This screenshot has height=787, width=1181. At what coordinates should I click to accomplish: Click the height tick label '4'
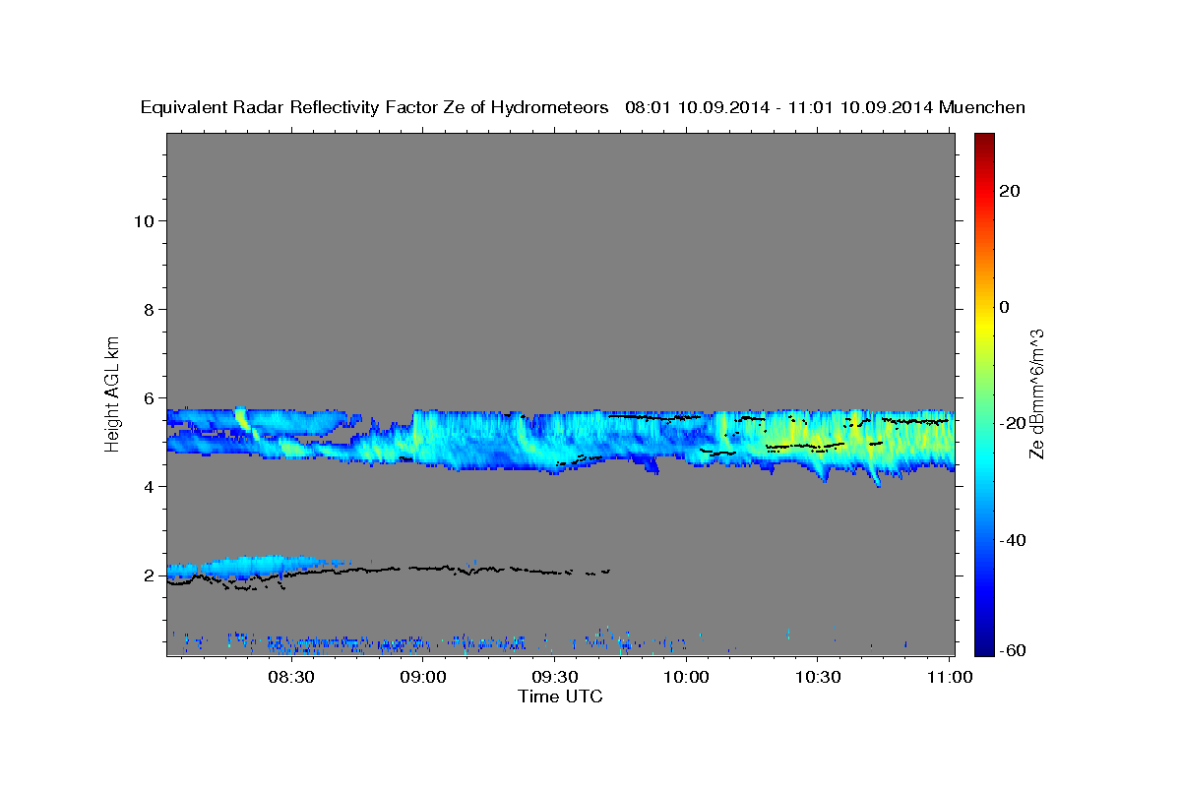coord(149,487)
